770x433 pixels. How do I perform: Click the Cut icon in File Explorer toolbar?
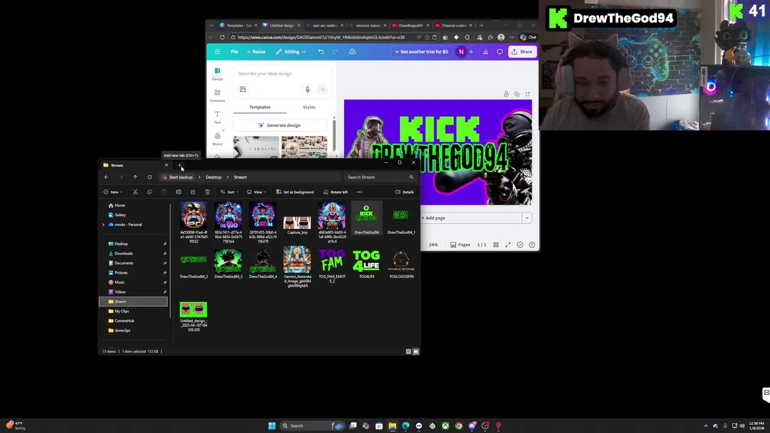135,192
